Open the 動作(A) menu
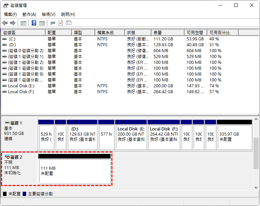The width and height of the screenshot is (260, 206). 29,14
